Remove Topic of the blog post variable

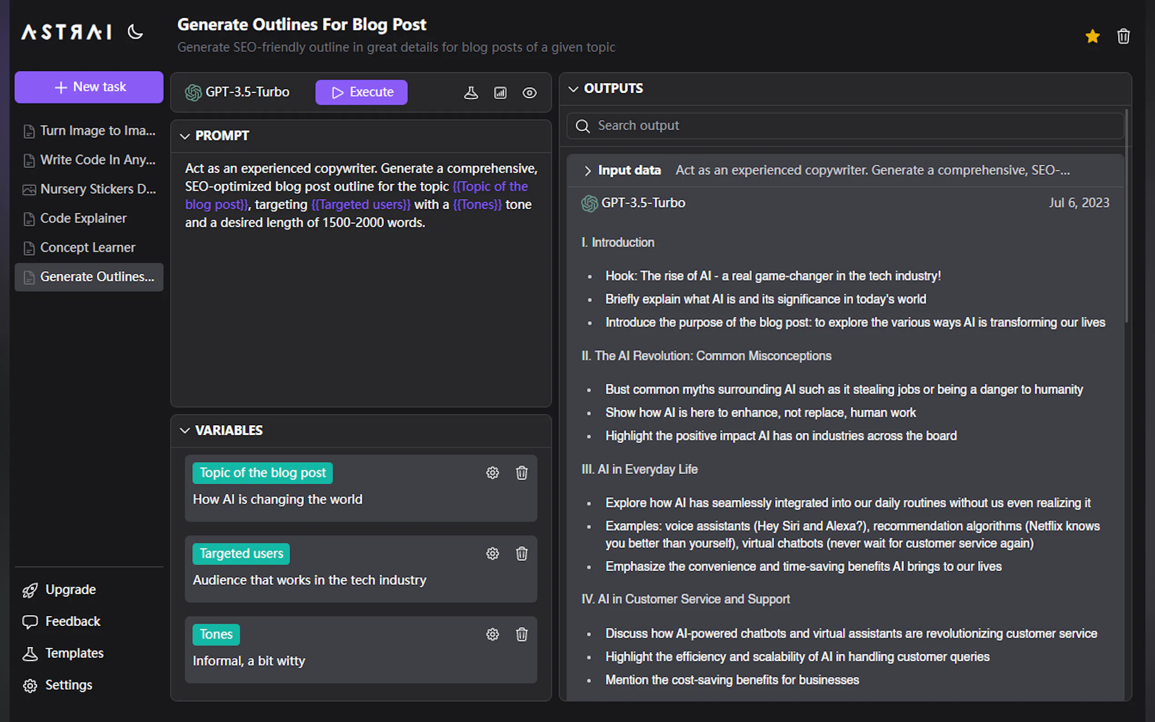(x=522, y=473)
